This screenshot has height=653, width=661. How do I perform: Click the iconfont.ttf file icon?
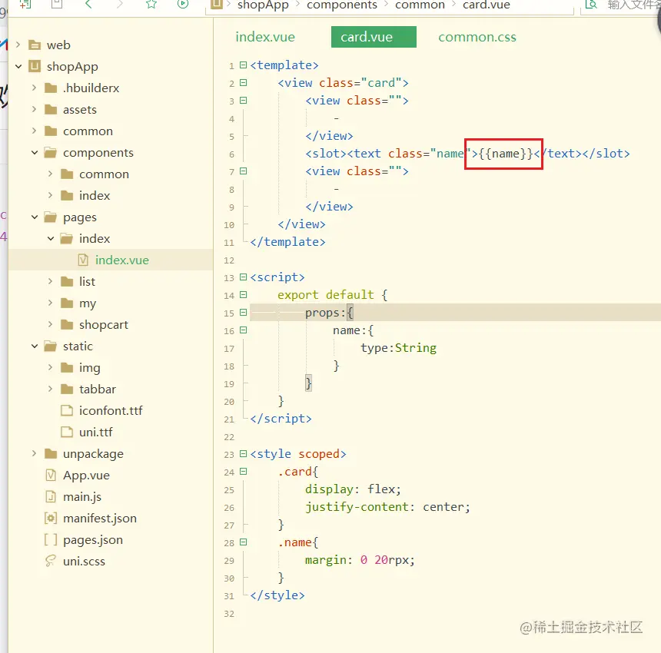67,410
